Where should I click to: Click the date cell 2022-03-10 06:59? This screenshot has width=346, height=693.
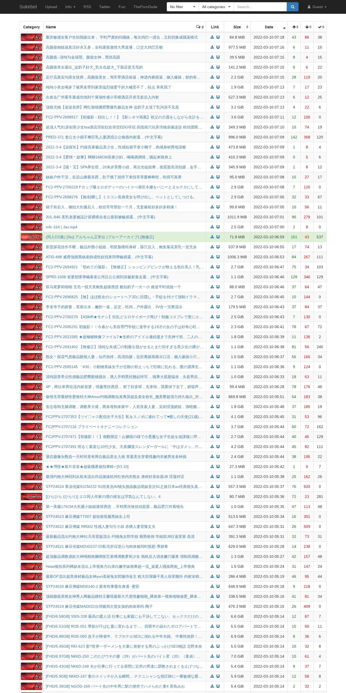[x=269, y=237]
